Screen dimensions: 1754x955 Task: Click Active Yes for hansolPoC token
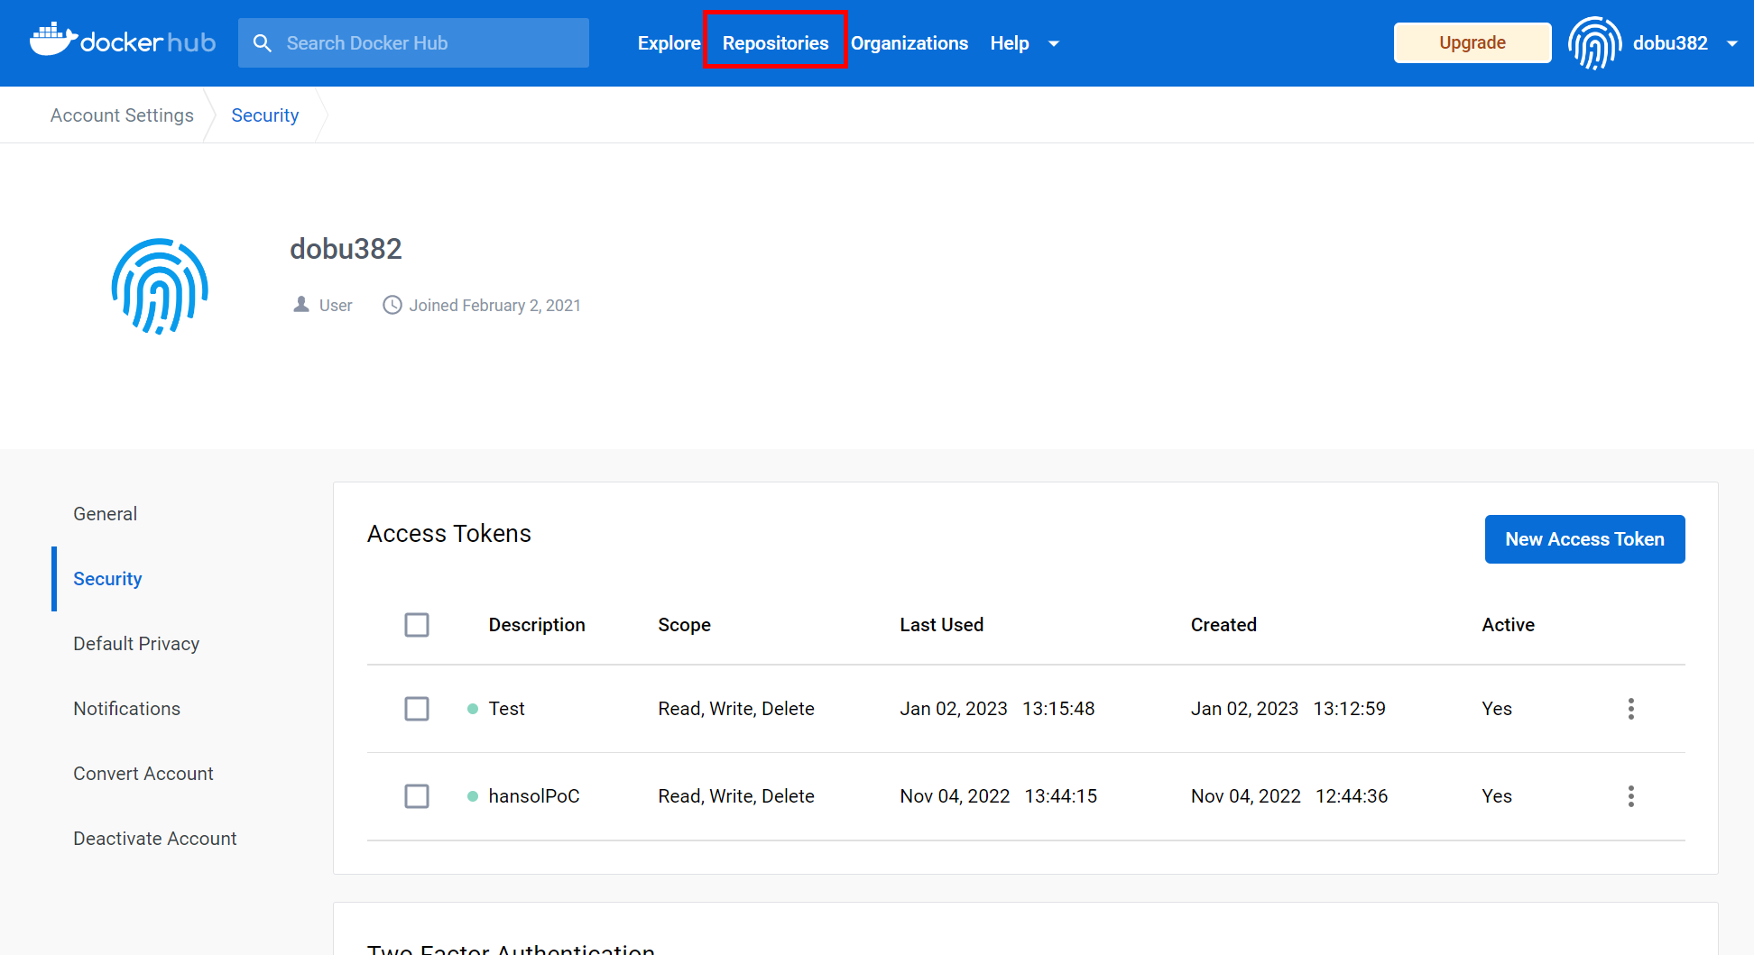coord(1497,796)
